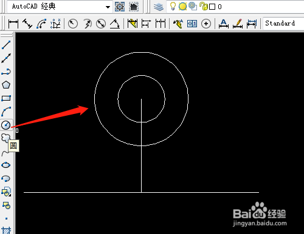Start a Baseline dimension

pyautogui.click(x=146, y=24)
